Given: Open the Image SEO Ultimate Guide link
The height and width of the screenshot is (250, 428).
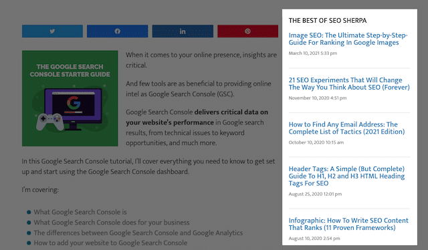Looking at the screenshot, I should pos(348,39).
